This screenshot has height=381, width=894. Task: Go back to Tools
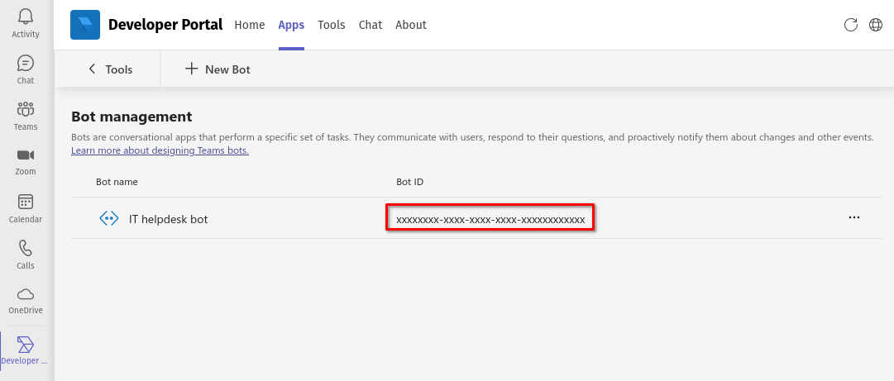[x=110, y=69]
